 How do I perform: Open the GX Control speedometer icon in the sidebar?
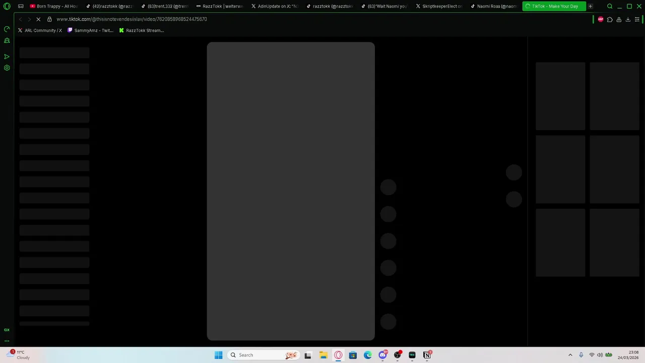[x=7, y=29]
